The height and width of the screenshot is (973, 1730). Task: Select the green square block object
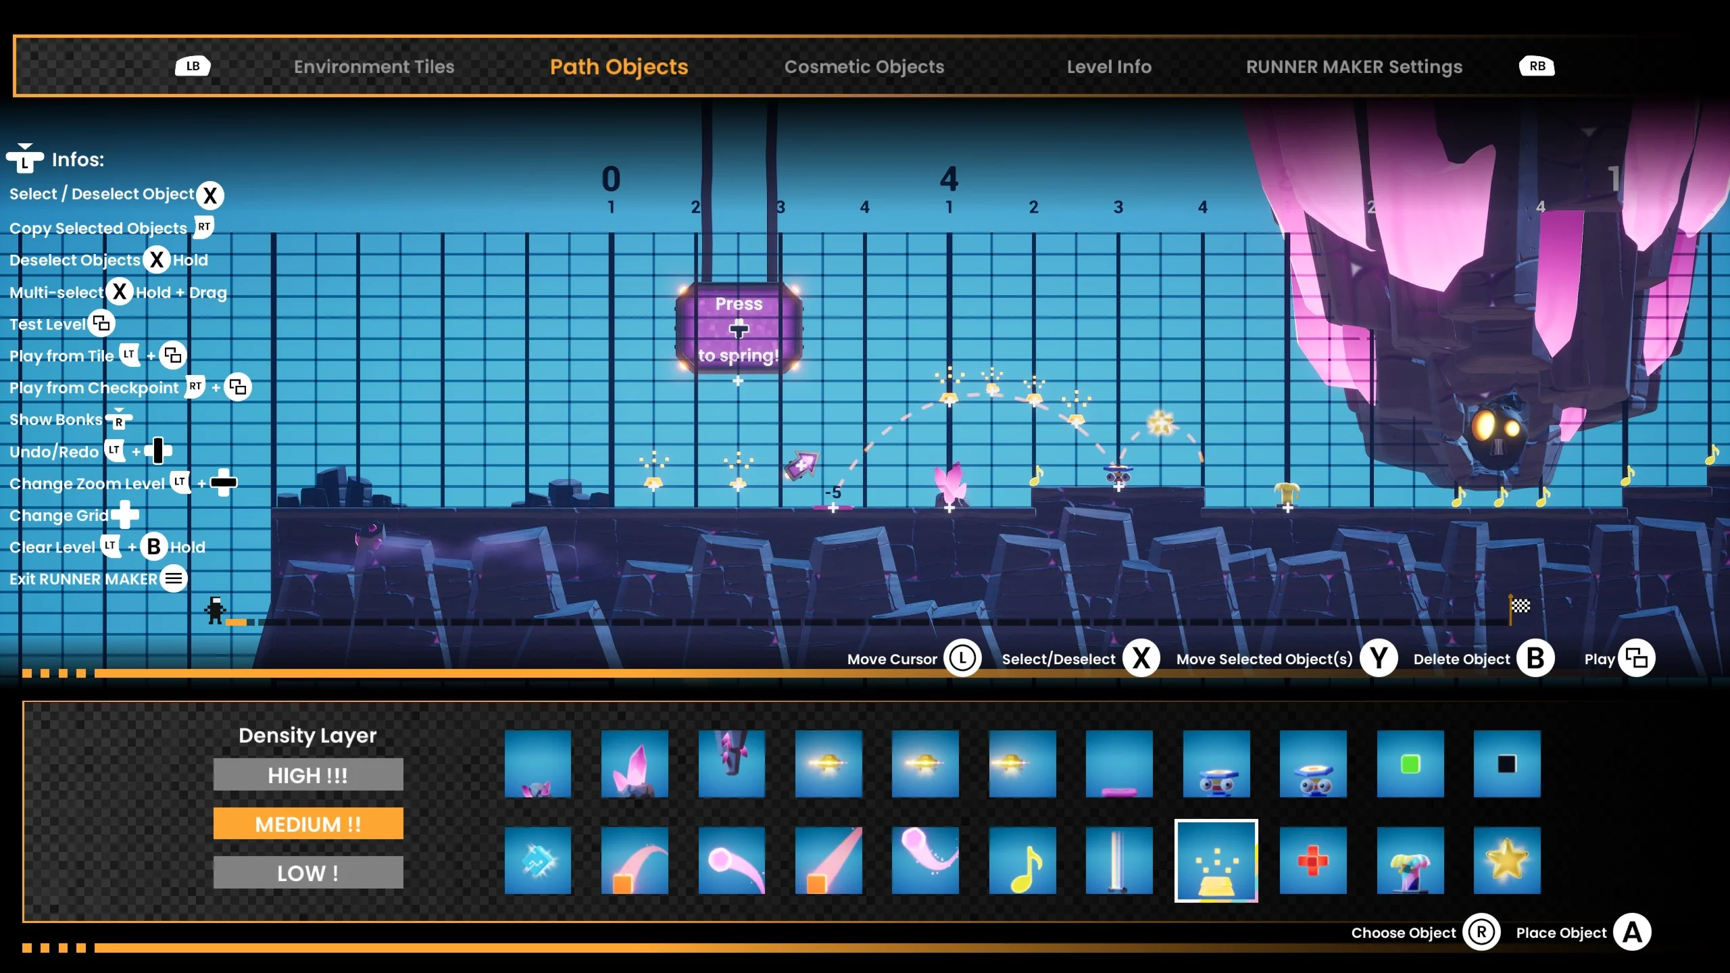coord(1410,764)
